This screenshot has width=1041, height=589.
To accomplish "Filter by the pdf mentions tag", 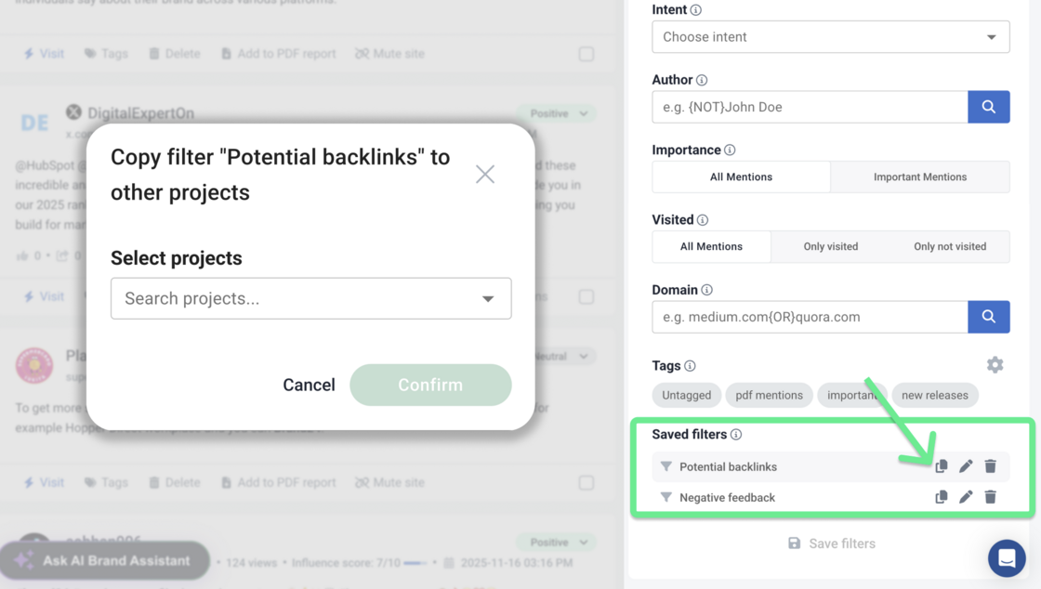I will point(769,395).
